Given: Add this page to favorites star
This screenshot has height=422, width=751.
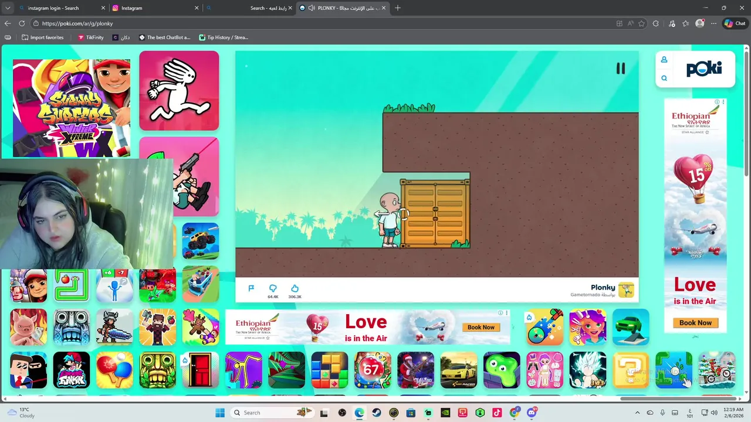Looking at the screenshot, I should coord(641,23).
